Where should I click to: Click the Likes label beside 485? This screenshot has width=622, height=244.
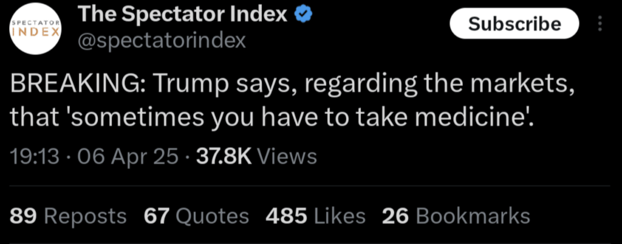339,216
